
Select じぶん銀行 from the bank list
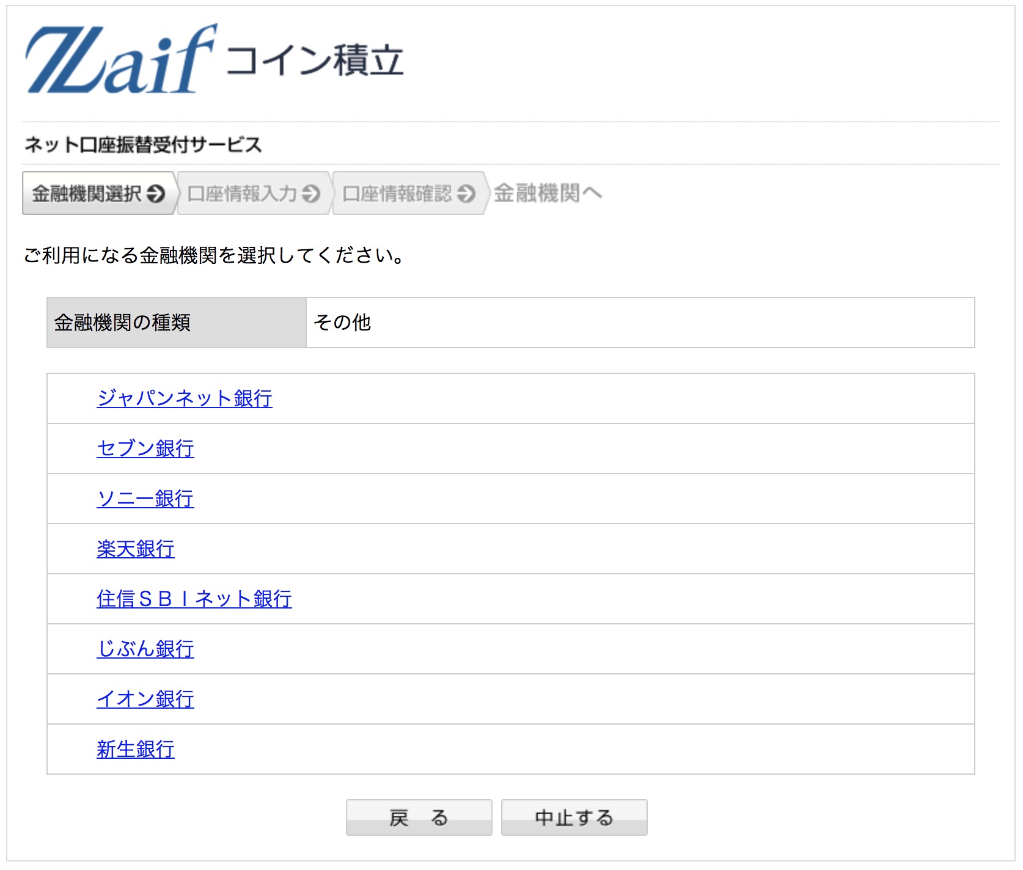pyautogui.click(x=145, y=649)
